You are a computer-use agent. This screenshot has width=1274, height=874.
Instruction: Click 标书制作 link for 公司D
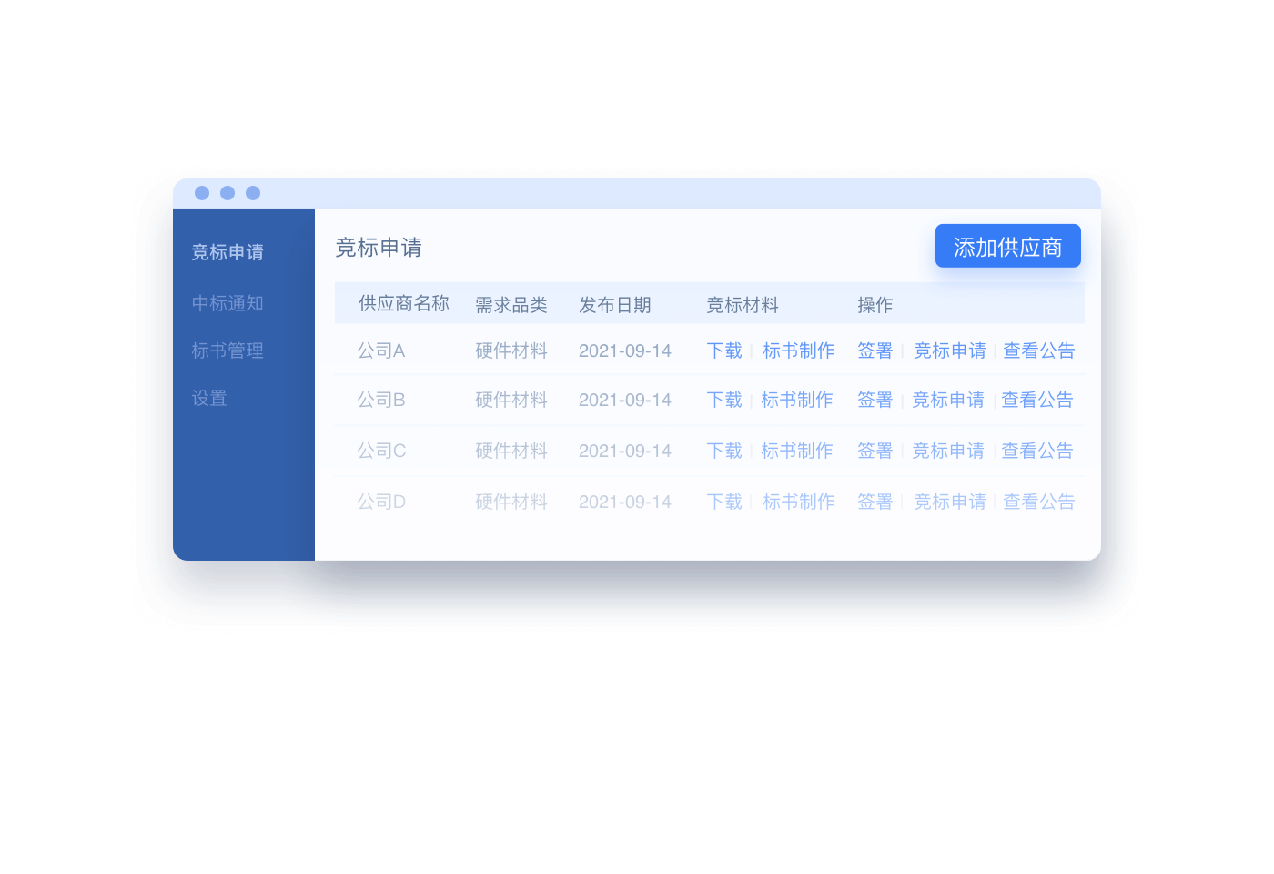[798, 502]
